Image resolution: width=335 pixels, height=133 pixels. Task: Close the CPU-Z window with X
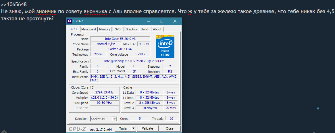(175, 21)
